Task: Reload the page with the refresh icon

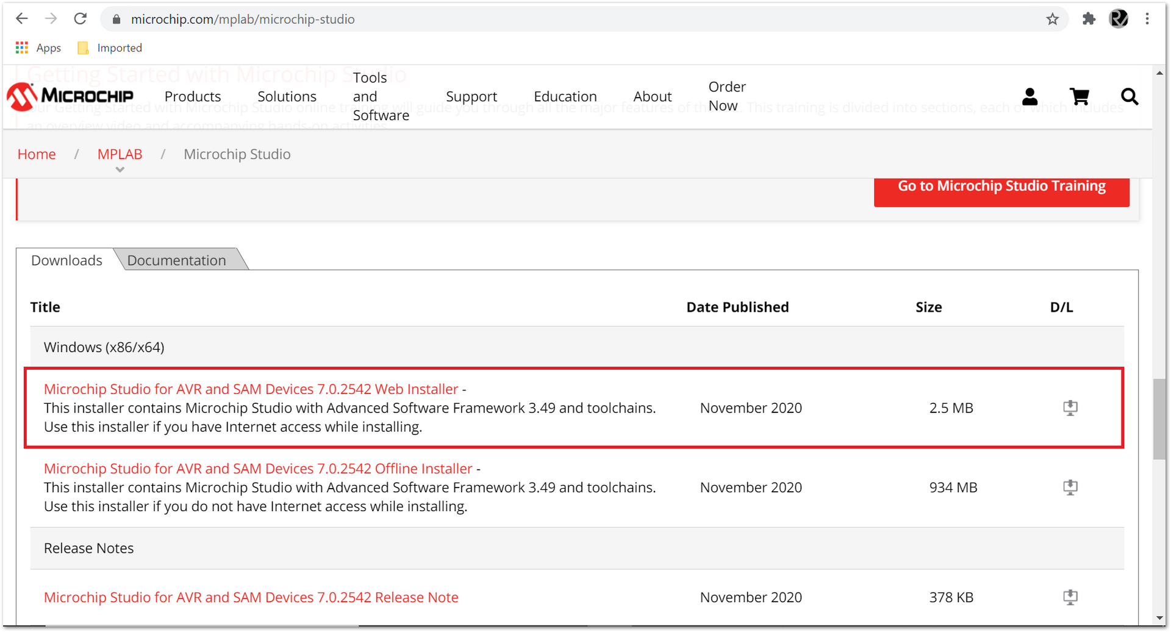Action: (x=81, y=19)
